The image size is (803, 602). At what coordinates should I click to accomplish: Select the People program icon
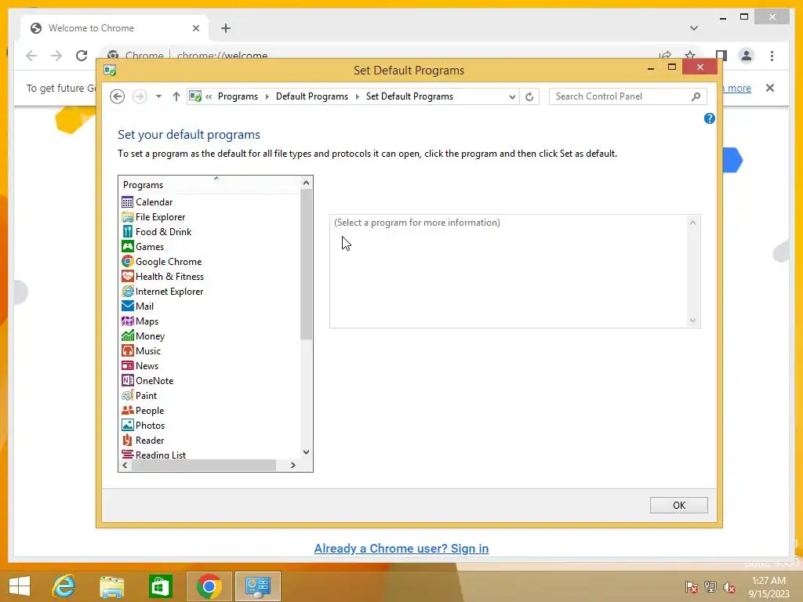[x=128, y=410]
